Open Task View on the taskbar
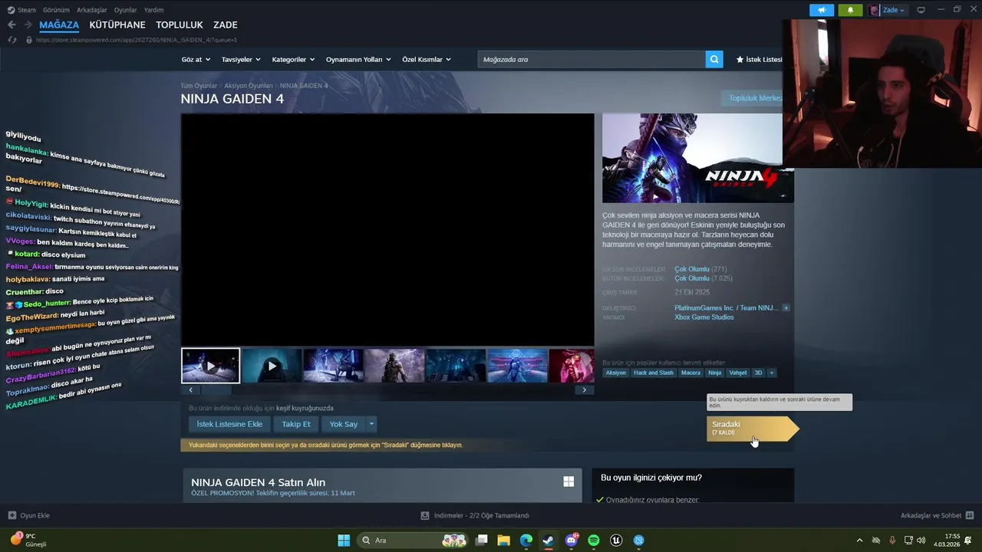The width and height of the screenshot is (982, 552). point(481,540)
